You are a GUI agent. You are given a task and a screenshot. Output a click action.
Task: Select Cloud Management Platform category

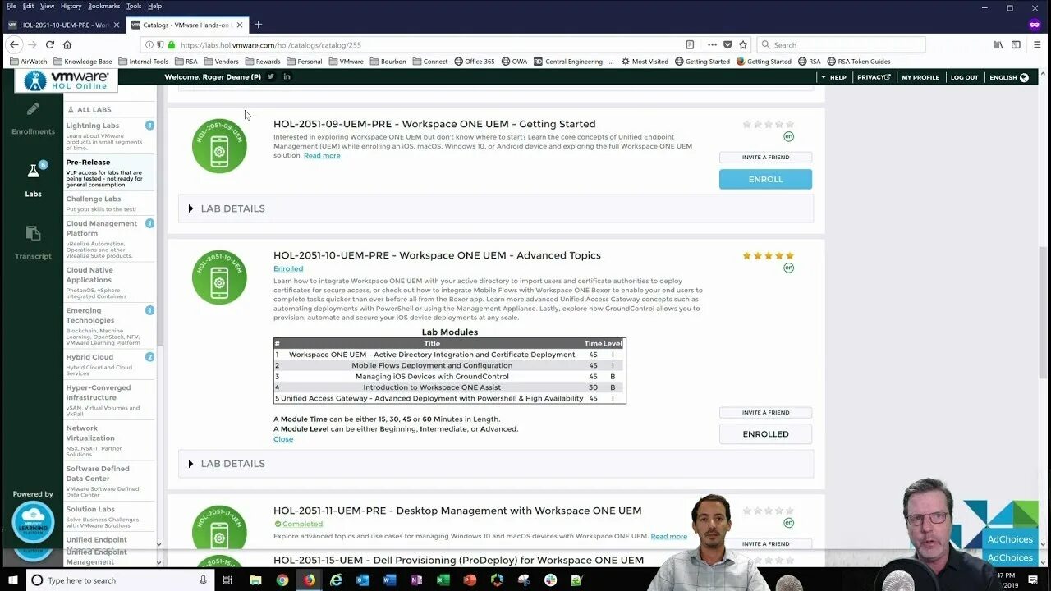[110, 238]
